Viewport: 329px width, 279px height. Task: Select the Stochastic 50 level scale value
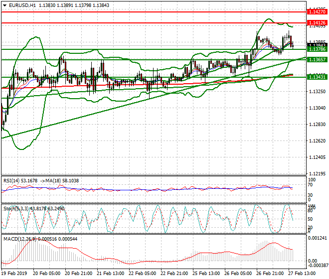(311, 219)
